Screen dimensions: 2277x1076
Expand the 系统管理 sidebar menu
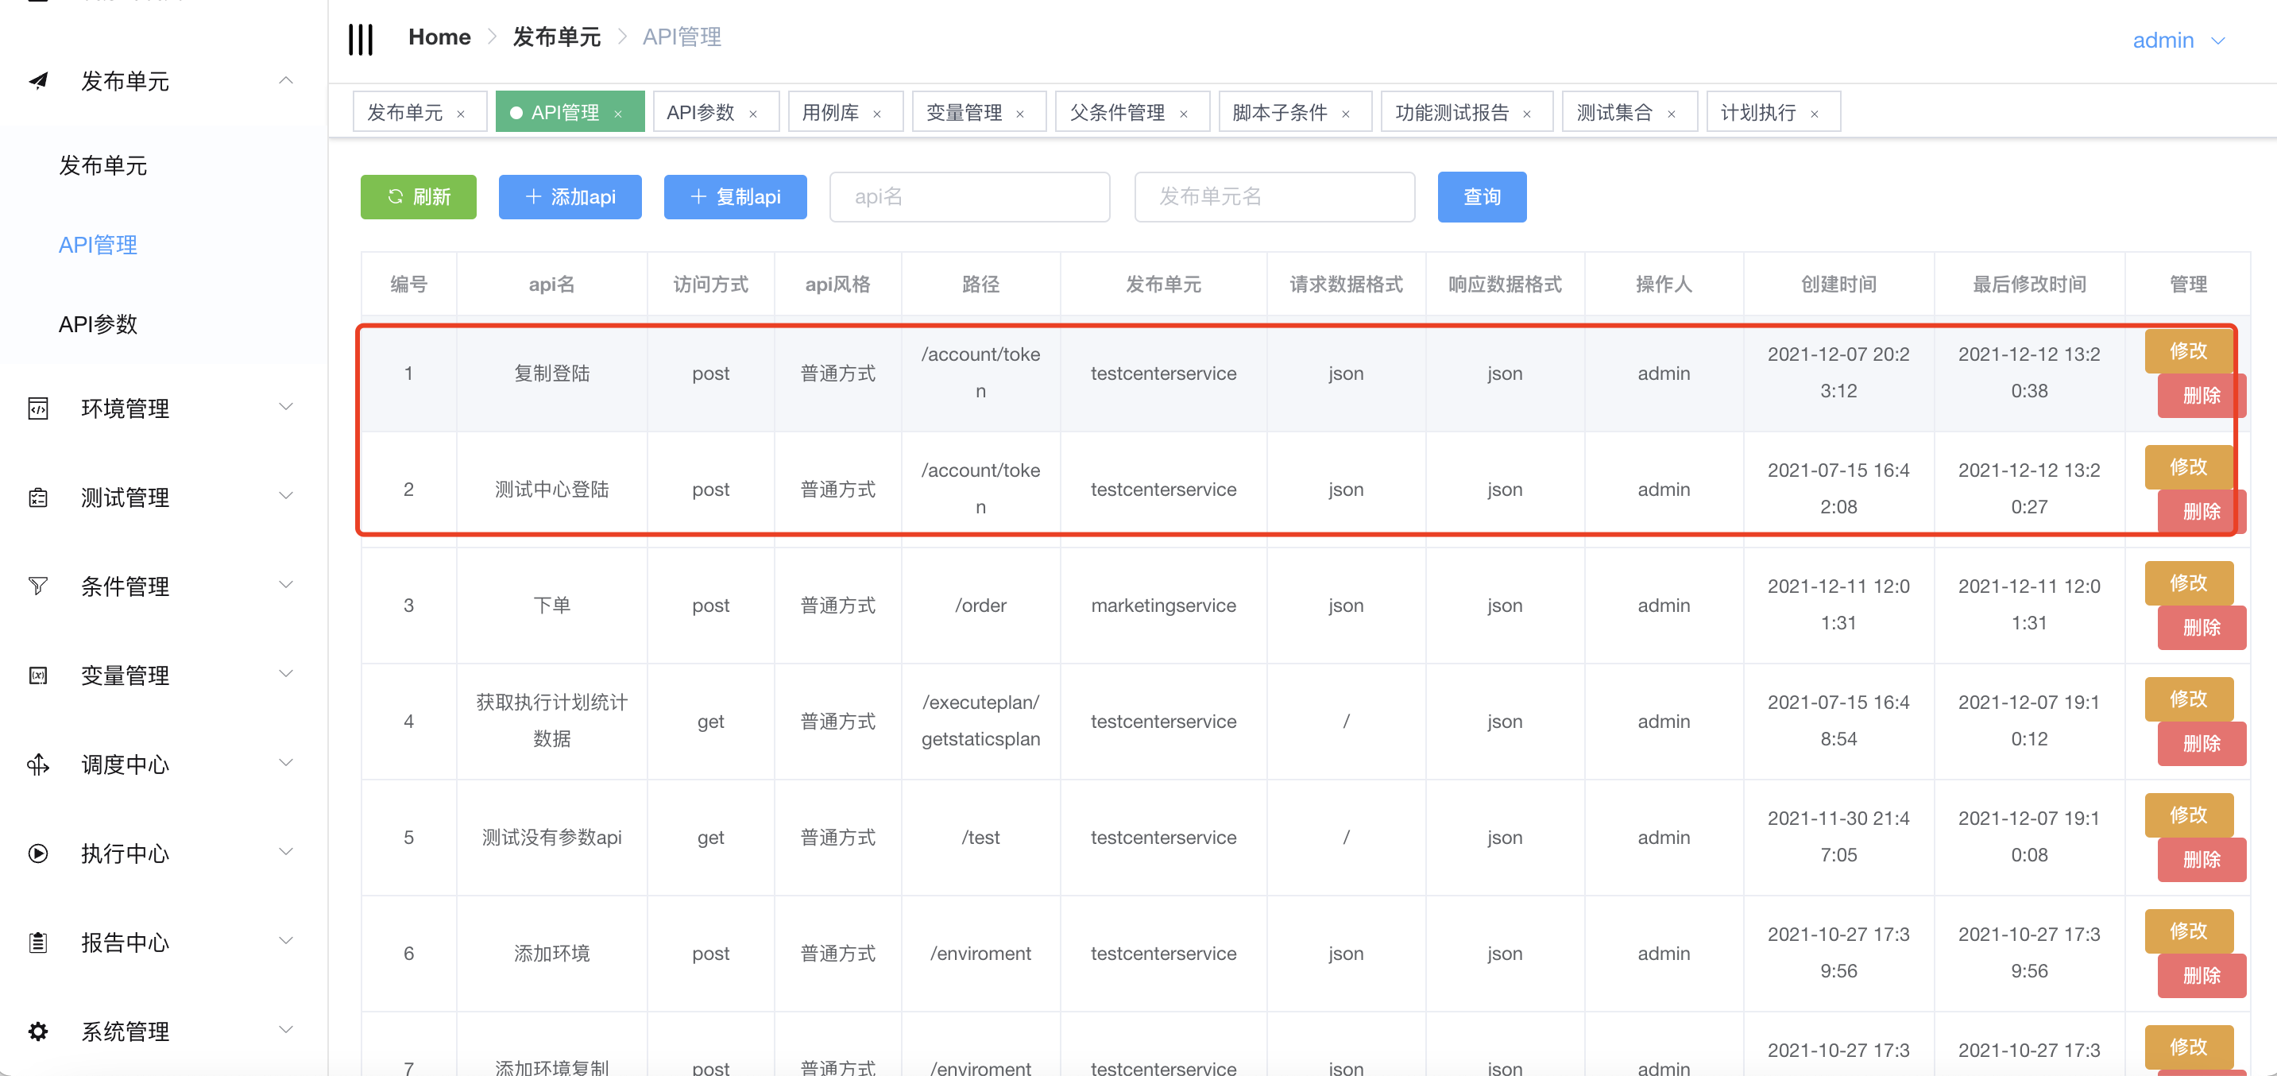coord(285,1029)
